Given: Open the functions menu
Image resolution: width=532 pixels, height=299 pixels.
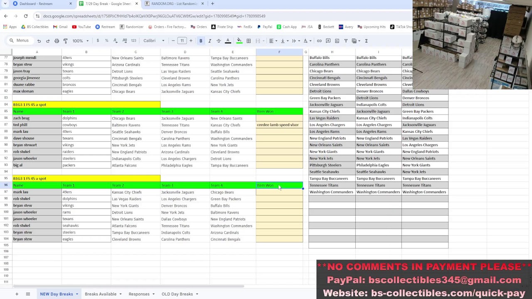Looking at the screenshot, I should [366, 41].
